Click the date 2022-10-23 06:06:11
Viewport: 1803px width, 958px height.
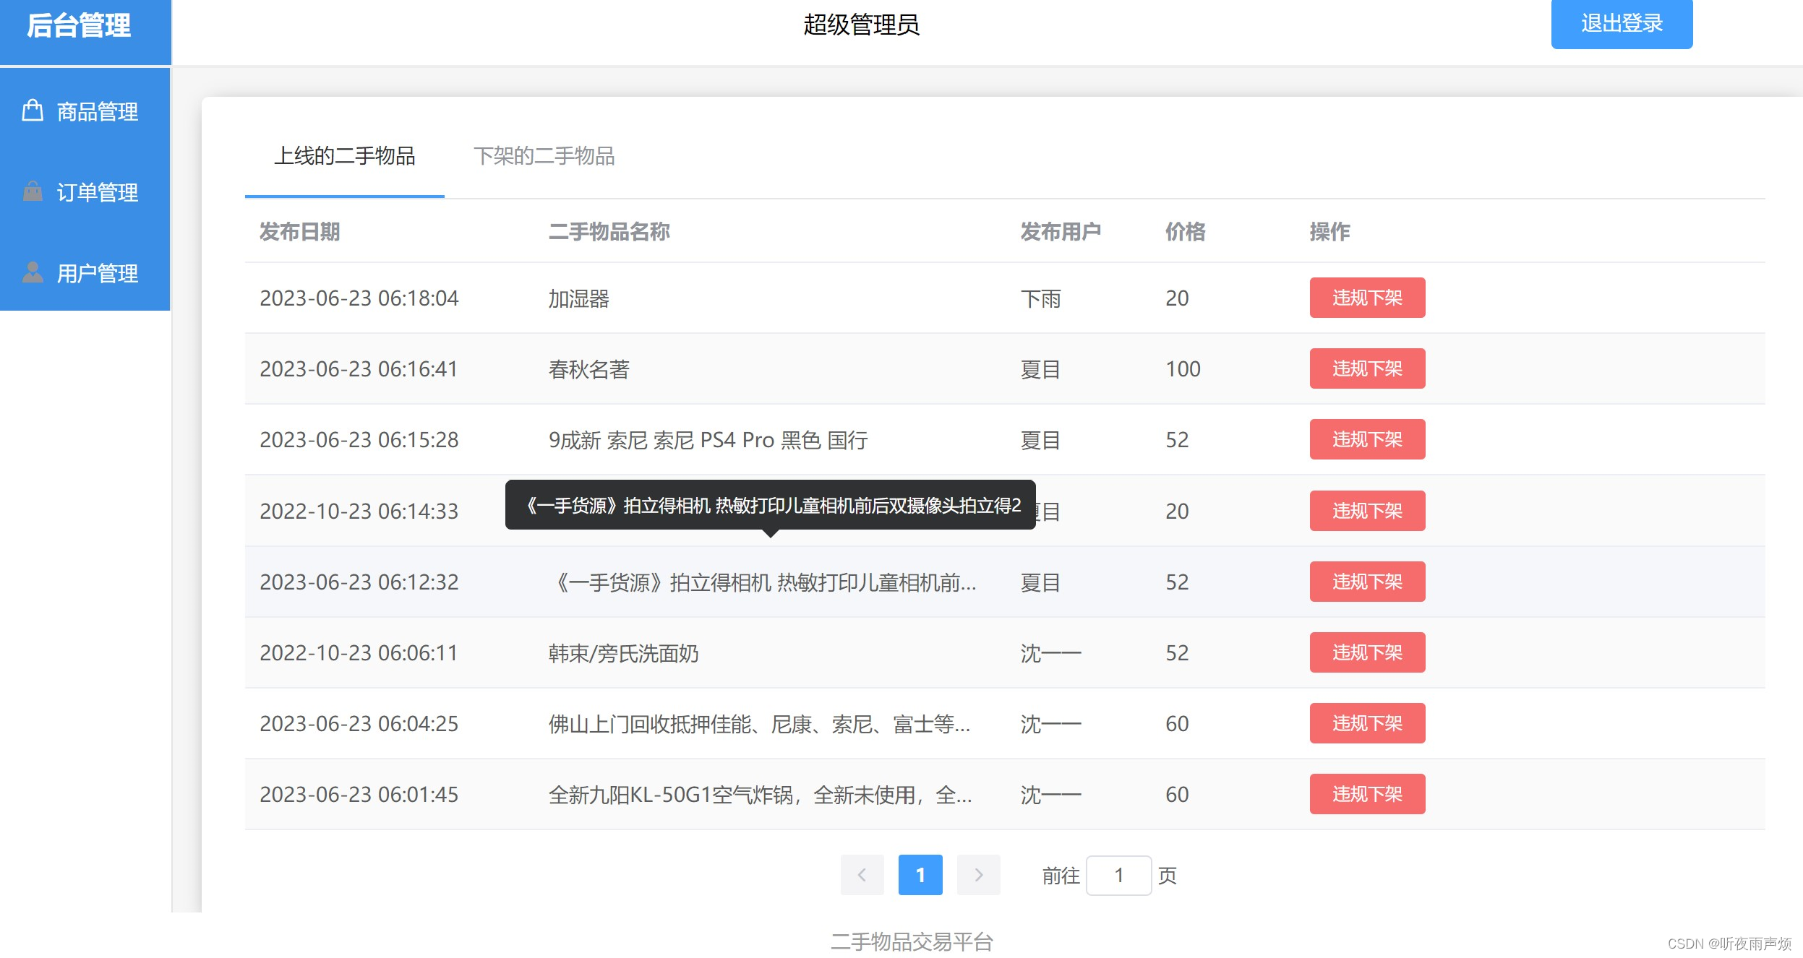click(359, 652)
